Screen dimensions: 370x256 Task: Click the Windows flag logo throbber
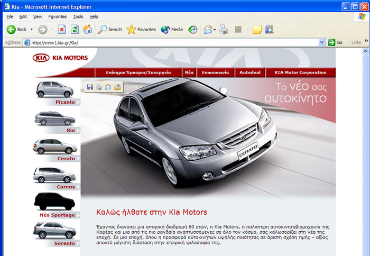(362, 16)
